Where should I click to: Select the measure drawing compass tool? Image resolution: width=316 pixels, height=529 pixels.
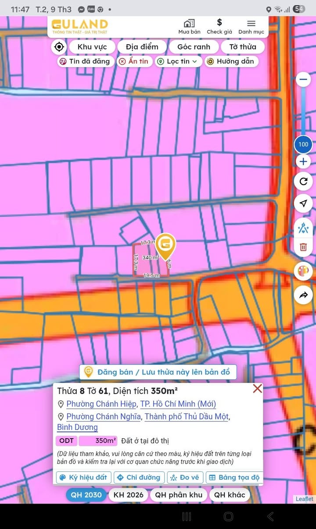click(303, 228)
